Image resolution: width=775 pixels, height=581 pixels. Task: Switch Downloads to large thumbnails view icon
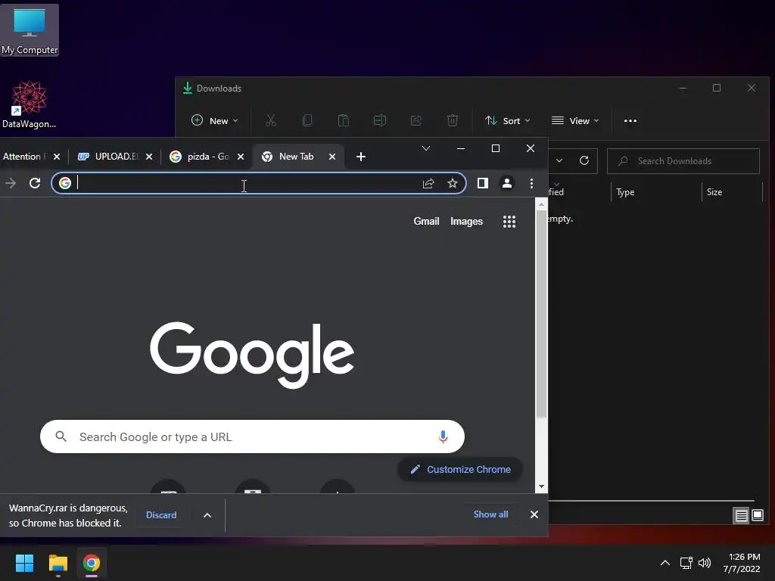[x=758, y=516]
